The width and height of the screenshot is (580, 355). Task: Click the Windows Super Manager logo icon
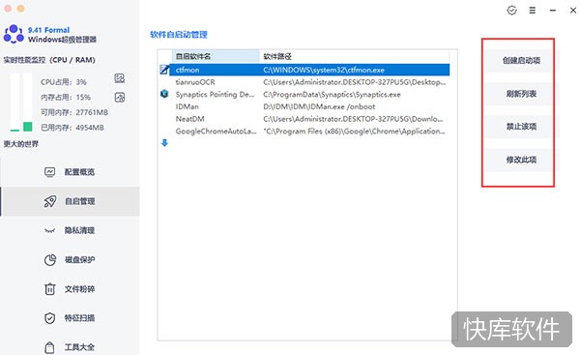click(14, 34)
